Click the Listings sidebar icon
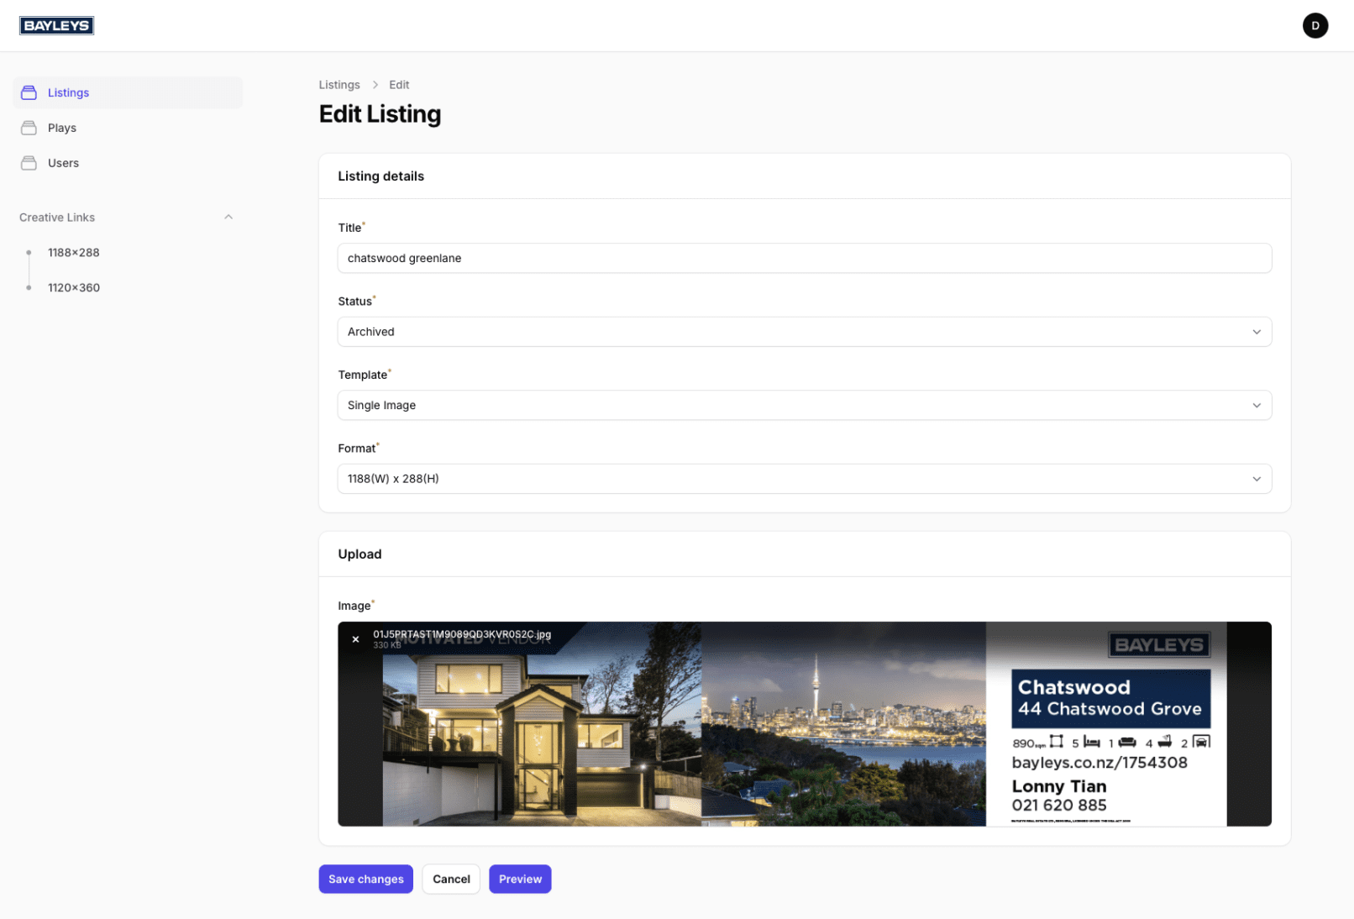This screenshot has height=919, width=1354. [29, 92]
